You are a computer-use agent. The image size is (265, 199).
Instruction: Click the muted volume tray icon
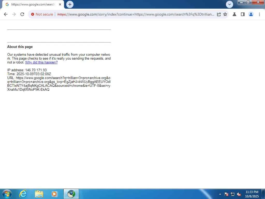[239, 194]
